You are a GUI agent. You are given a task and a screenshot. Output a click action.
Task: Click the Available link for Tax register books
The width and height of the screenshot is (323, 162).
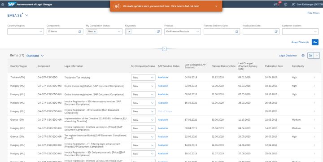coord(163,136)
